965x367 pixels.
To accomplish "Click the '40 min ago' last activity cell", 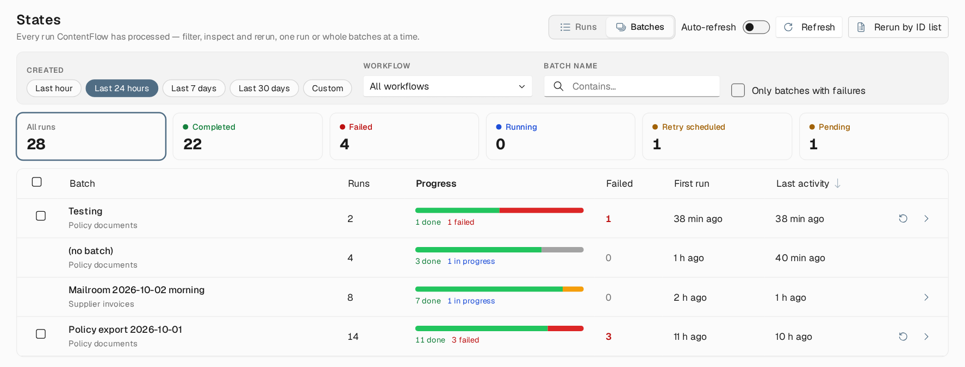I will click(800, 258).
